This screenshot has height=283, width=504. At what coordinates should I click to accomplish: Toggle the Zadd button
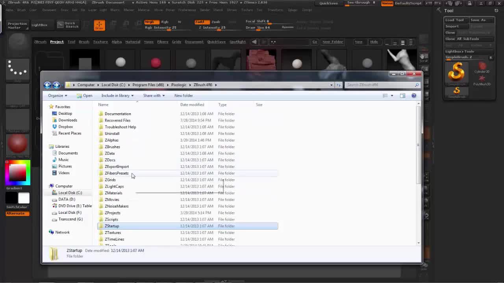click(x=202, y=22)
